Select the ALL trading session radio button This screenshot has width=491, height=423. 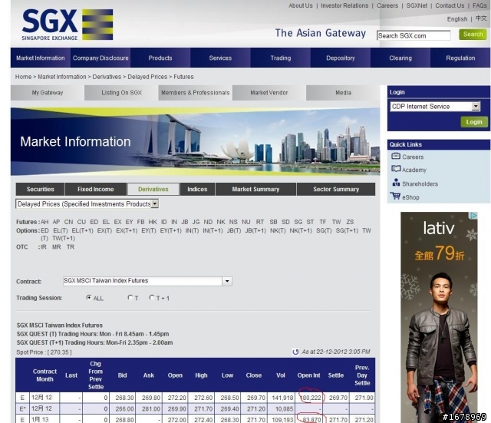point(89,297)
